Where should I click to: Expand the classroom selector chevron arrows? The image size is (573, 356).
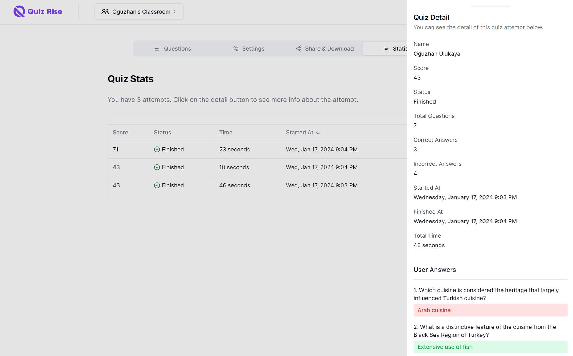click(x=174, y=11)
